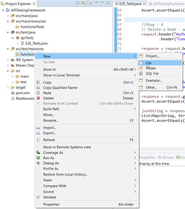Minimize the Project Explorer panel
Image resolution: width=185 pixels, height=209 pixels.
coord(102,2)
